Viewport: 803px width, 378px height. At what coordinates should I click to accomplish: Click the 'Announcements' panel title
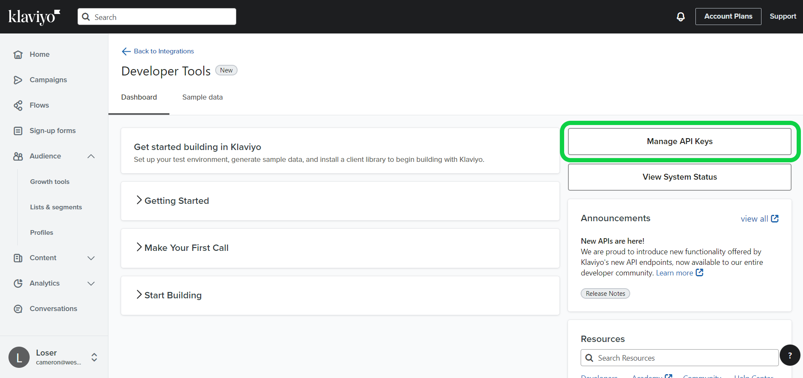tap(615, 218)
